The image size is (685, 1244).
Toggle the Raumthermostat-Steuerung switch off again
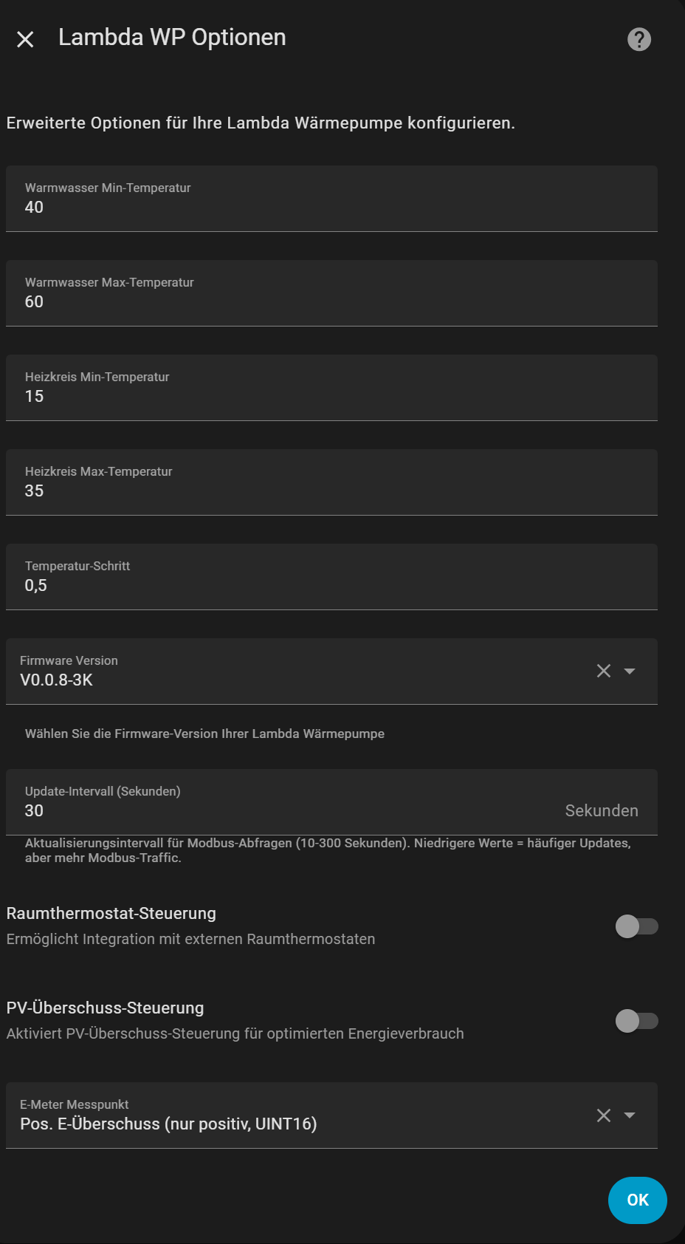[x=636, y=926]
